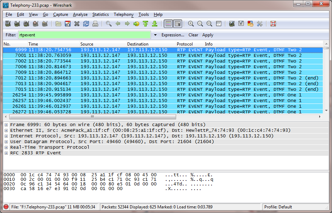Image resolution: width=332 pixels, height=213 pixels.
Task: Edit display filters toolbar icon
Action: (x=241, y=24)
